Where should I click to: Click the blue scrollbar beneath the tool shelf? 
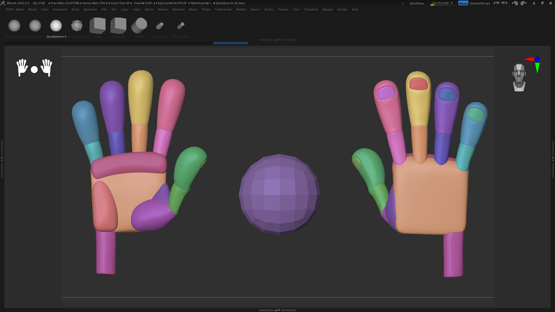point(230,43)
